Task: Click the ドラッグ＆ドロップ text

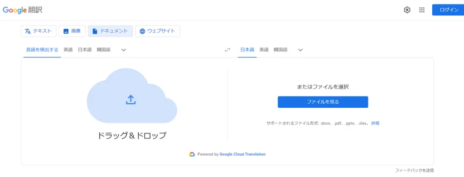Action: coord(132,136)
